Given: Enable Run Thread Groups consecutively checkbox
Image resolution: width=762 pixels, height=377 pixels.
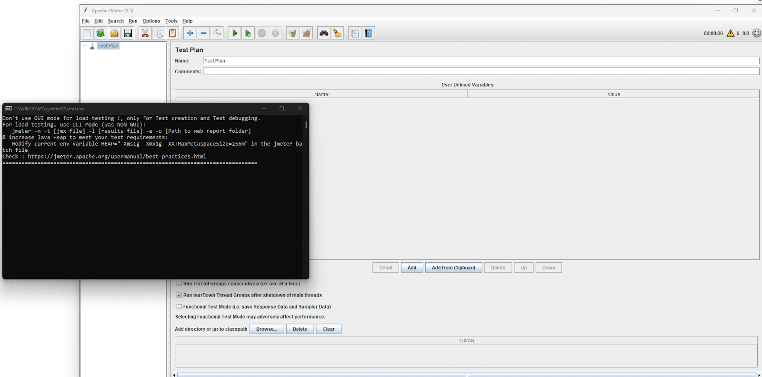Looking at the screenshot, I should pyautogui.click(x=179, y=284).
